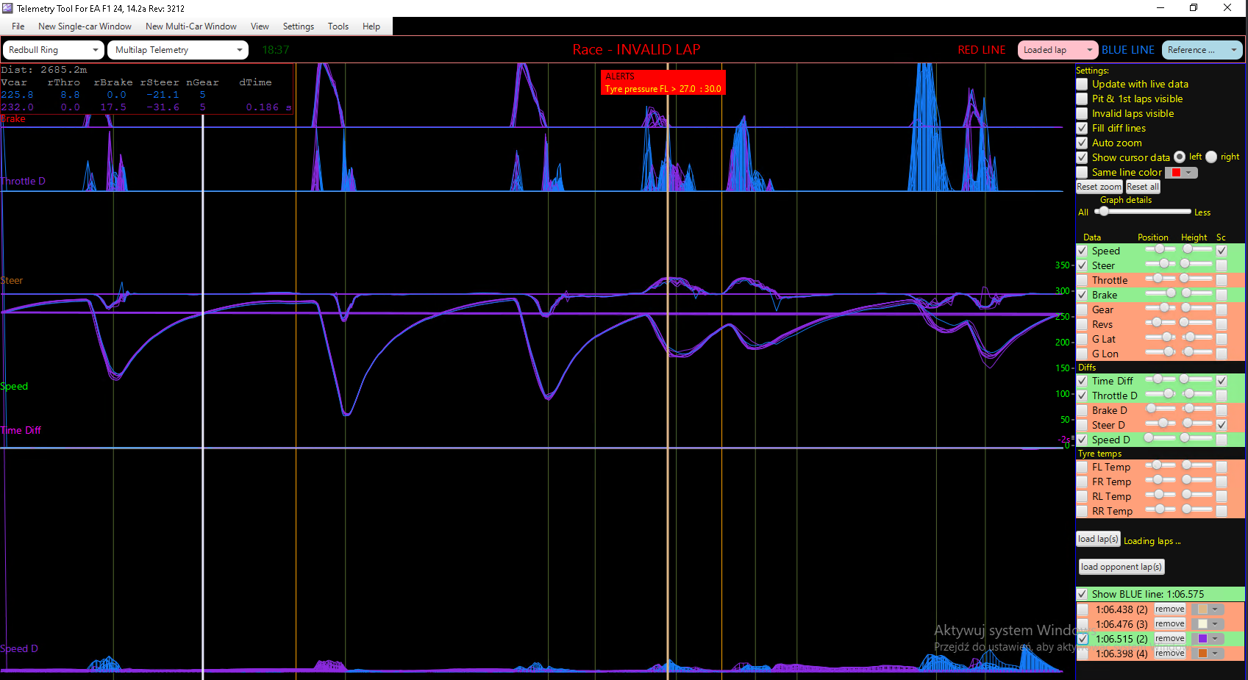
Task: Select the left cursor data radio button
Action: [x=1180, y=157]
